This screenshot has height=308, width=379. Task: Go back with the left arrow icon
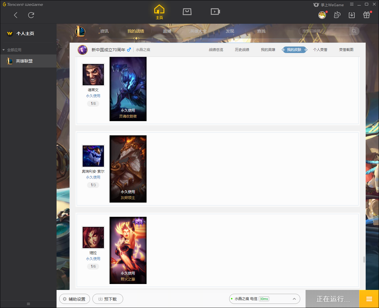16,15
